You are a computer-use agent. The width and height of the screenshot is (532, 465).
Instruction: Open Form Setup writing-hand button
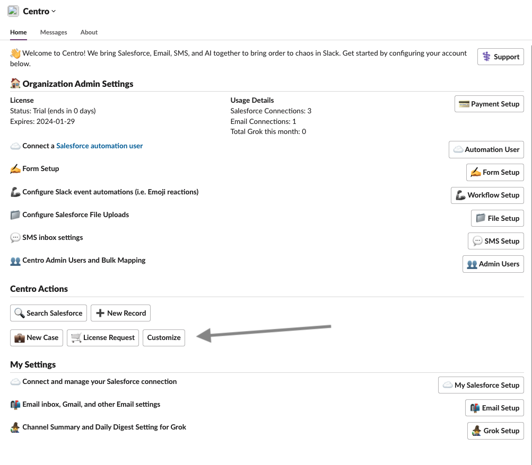tap(495, 172)
